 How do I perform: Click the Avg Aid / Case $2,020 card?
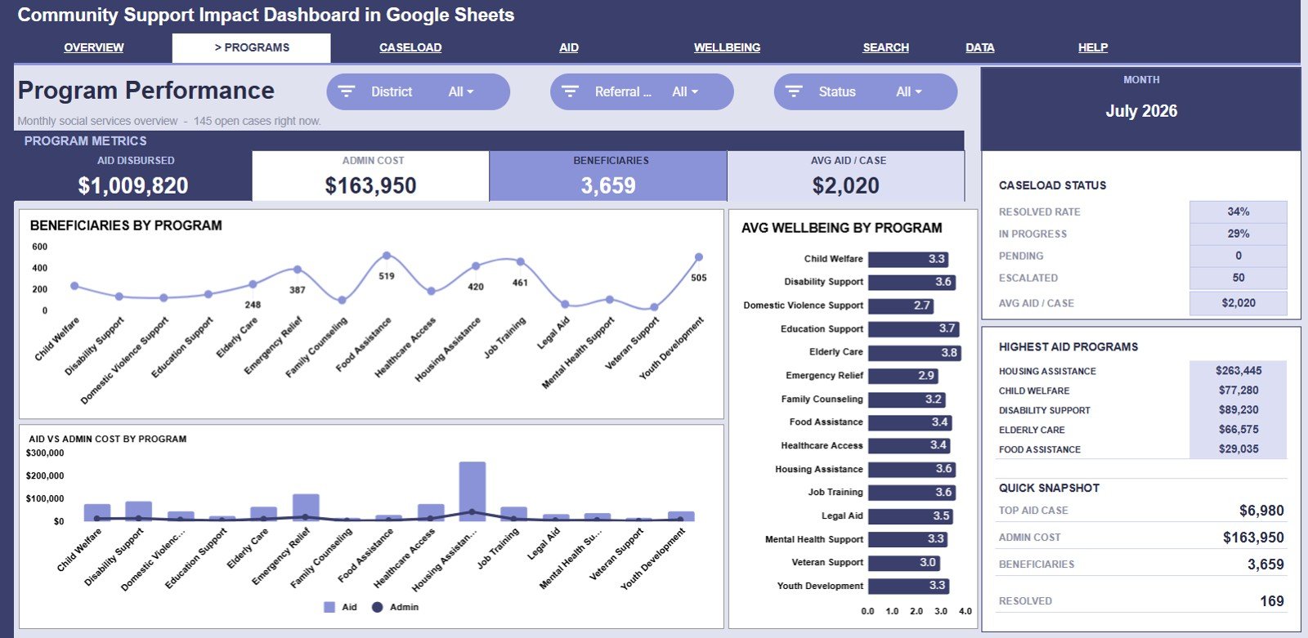click(846, 176)
